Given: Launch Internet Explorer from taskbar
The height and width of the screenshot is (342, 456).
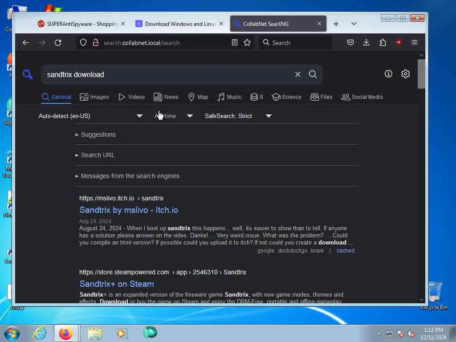Looking at the screenshot, I should pos(40,333).
